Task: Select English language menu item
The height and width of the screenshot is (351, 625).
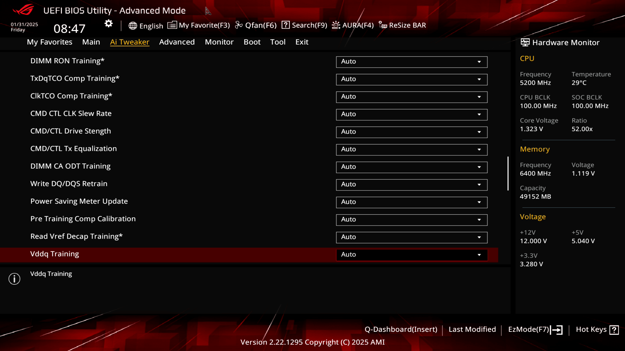Action: (146, 25)
